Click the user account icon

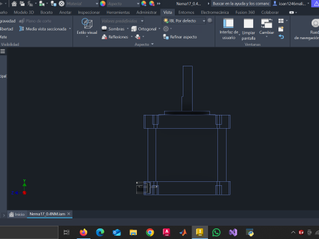coord(275,3)
